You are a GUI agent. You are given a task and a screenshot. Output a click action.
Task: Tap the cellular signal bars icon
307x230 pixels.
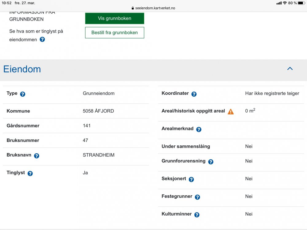279,3
